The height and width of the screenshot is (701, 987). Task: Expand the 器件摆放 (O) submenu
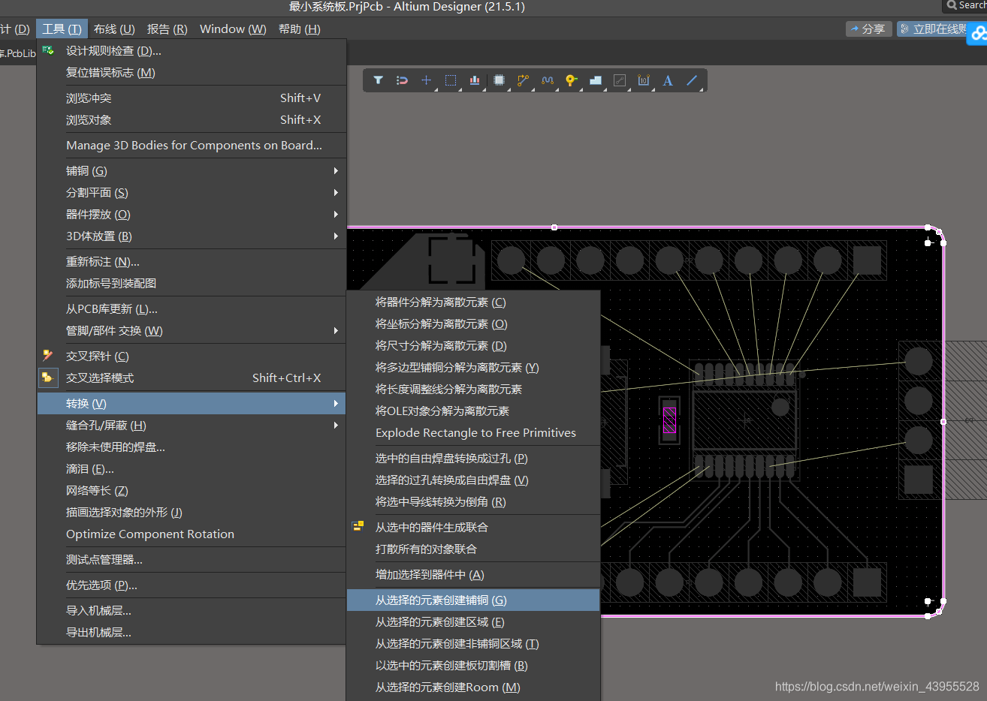[x=98, y=215]
